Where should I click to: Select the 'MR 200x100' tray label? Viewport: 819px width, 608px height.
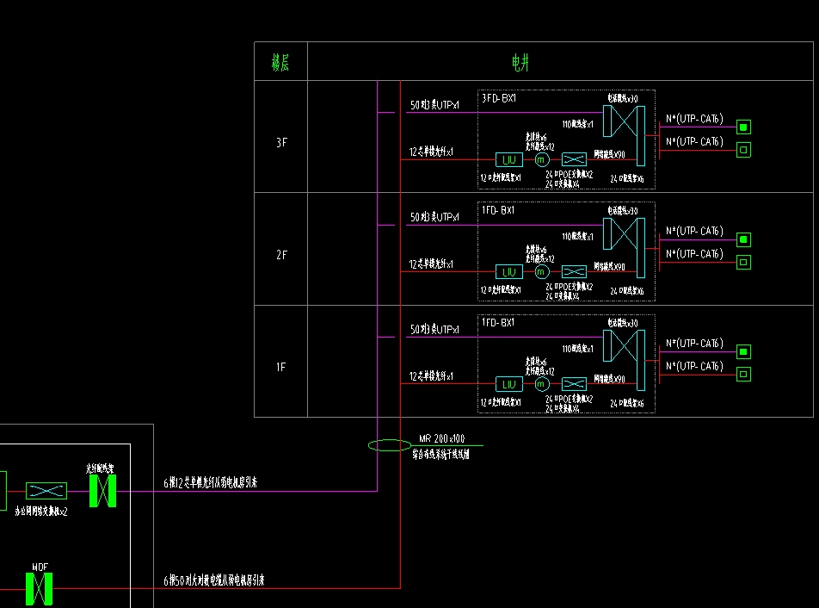[x=442, y=438]
